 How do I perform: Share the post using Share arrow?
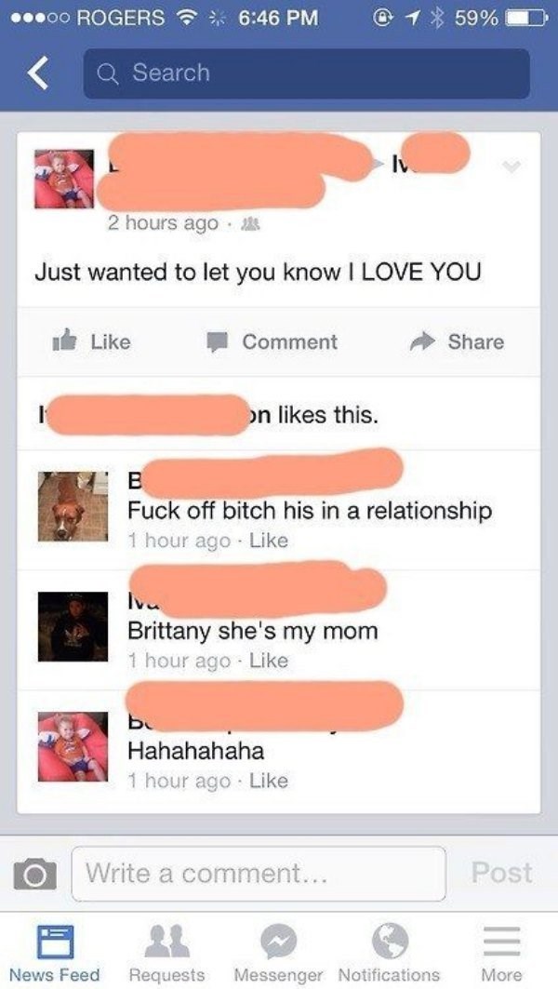coord(457,341)
